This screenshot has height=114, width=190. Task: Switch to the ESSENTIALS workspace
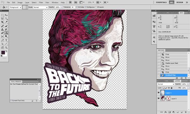coord(161,3)
